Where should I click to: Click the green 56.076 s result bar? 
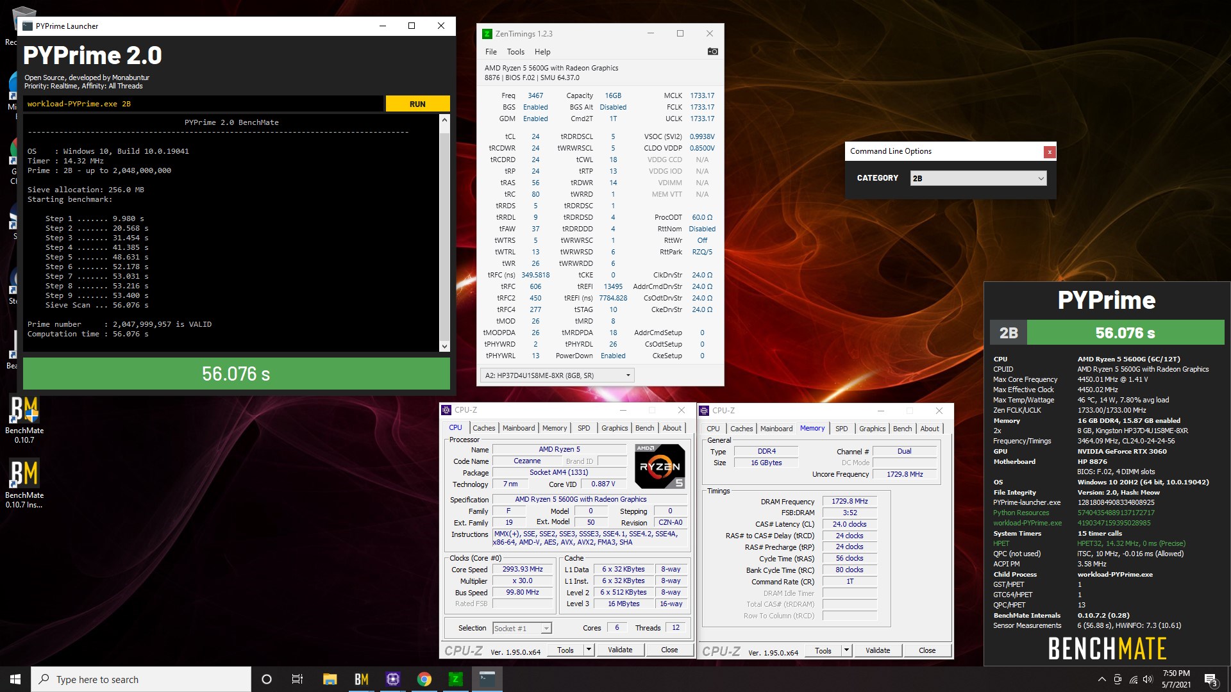click(x=236, y=374)
